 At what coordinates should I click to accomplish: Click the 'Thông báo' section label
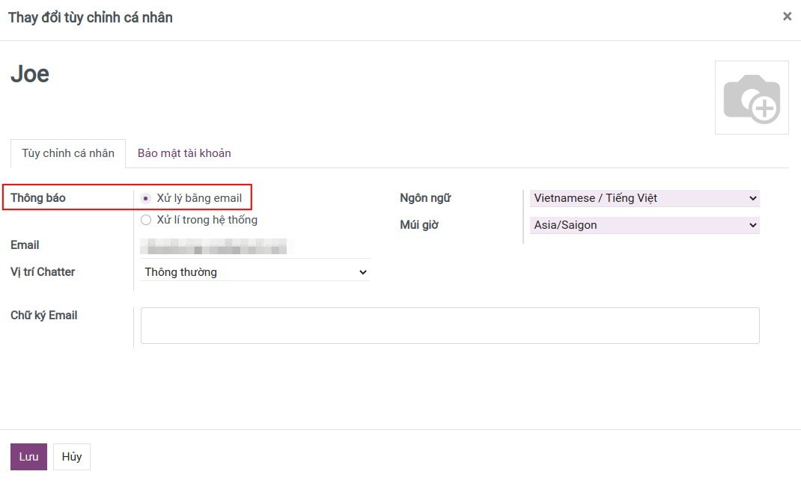37,197
